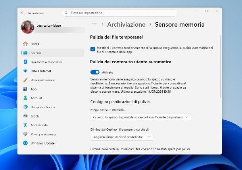
Task: Click the Esegui Sensore memoria label
Action: [108, 110]
